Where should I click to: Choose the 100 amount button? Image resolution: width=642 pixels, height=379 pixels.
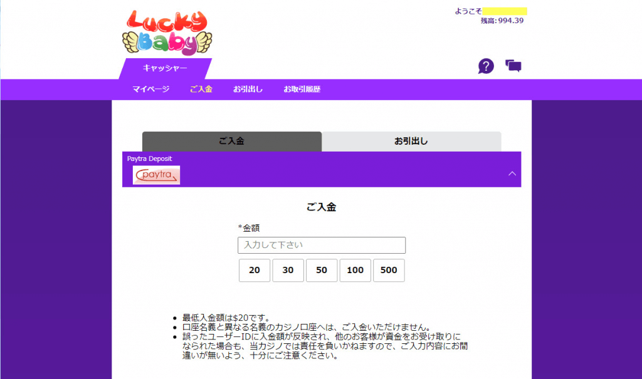pos(355,270)
